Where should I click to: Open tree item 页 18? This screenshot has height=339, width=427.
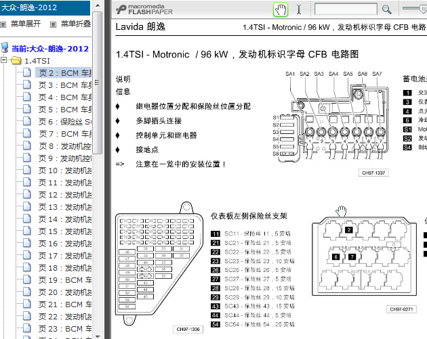65,268
